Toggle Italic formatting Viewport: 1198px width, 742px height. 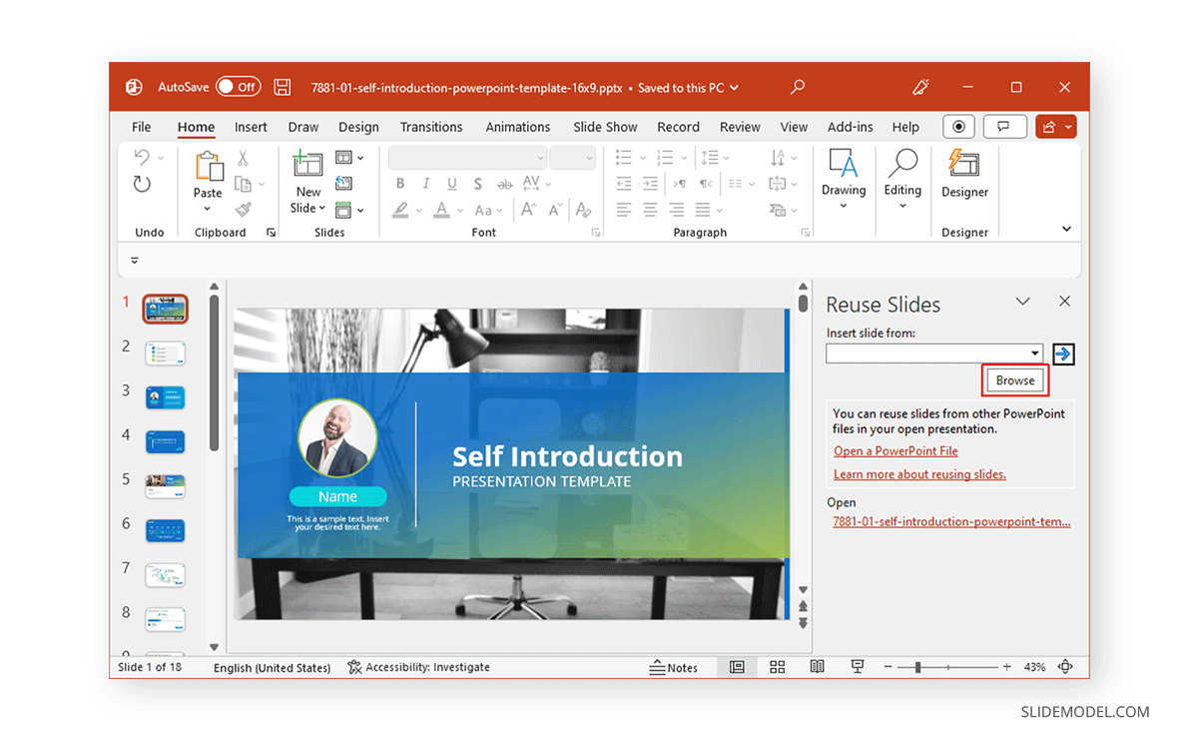point(426,184)
